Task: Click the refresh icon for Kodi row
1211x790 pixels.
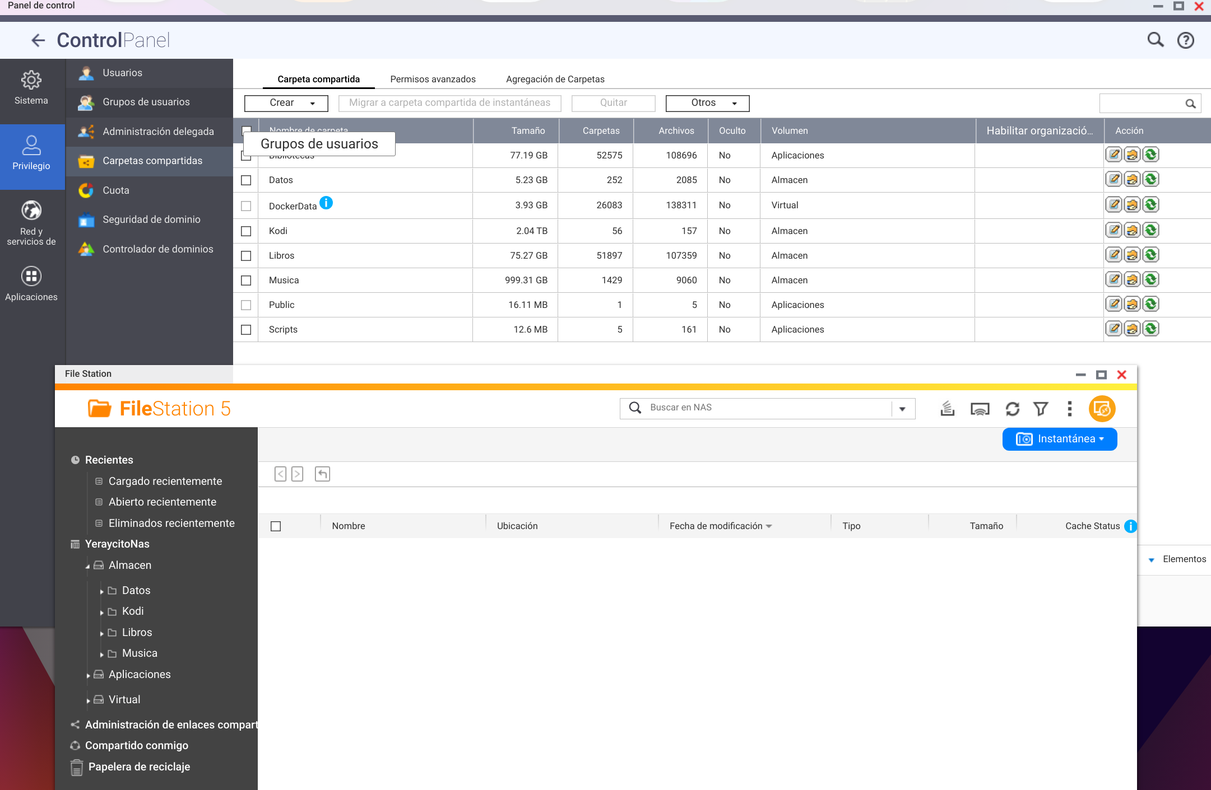Action: [x=1150, y=230]
